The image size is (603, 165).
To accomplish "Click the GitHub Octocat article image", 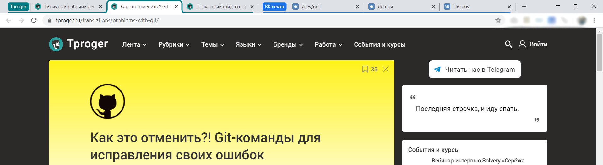I will click(x=107, y=101).
